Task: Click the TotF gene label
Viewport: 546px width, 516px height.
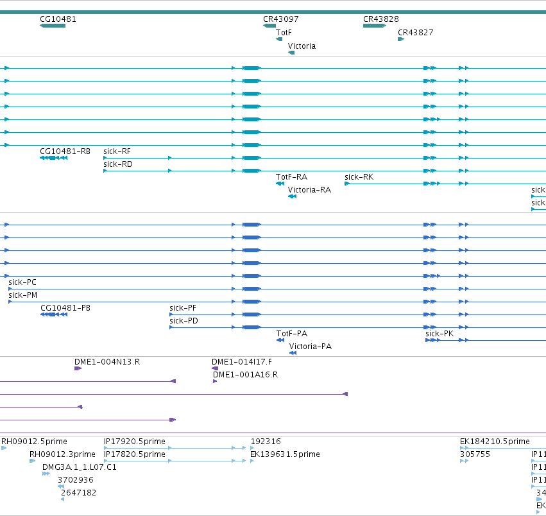Action: (x=284, y=33)
